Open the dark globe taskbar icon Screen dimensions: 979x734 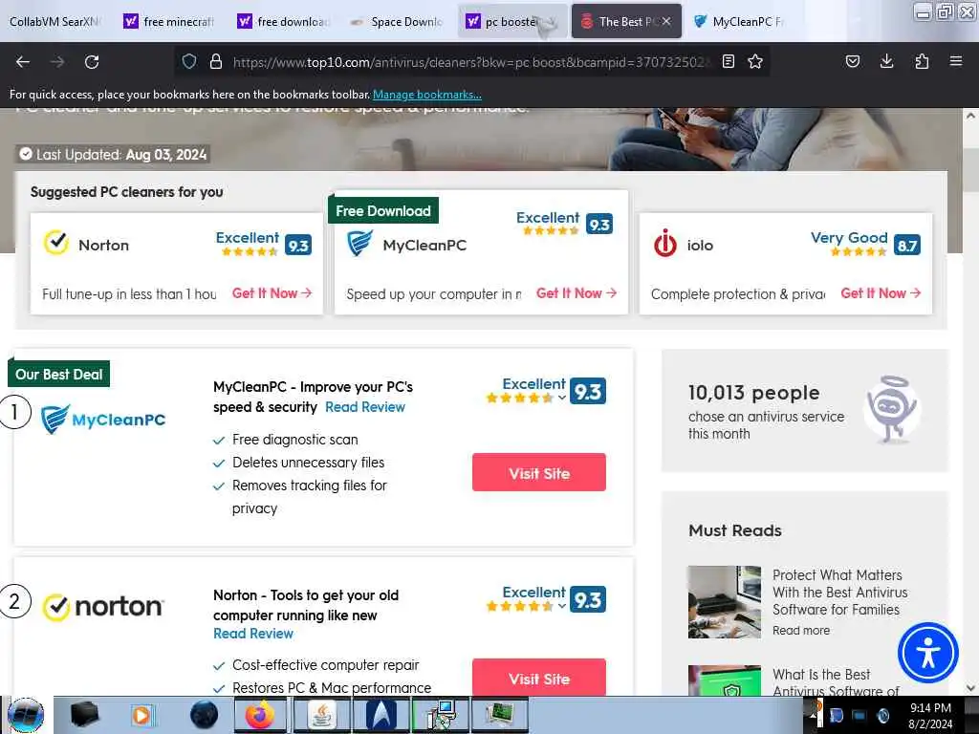click(204, 715)
